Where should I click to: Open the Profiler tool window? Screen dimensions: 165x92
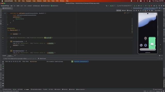pos(20,89)
